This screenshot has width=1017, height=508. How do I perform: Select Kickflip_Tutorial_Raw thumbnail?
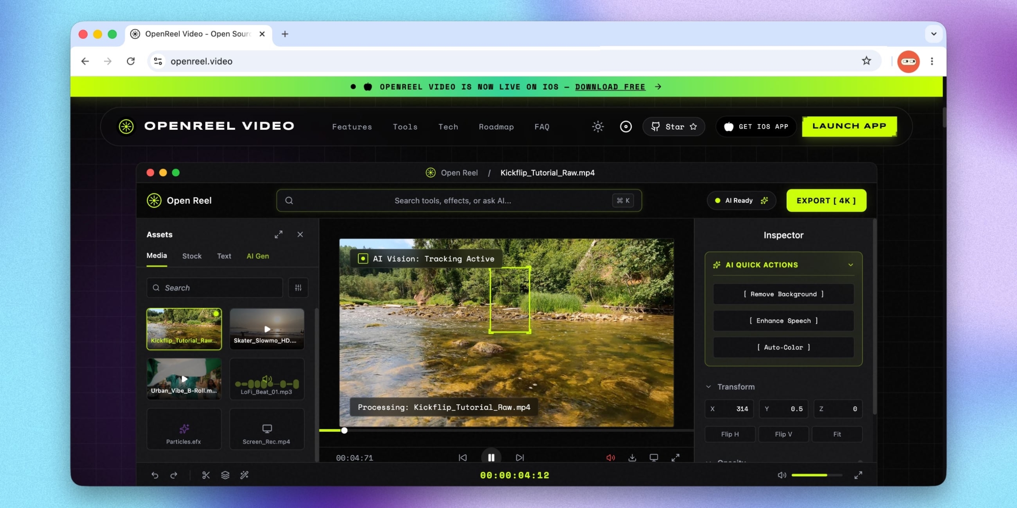click(x=184, y=329)
